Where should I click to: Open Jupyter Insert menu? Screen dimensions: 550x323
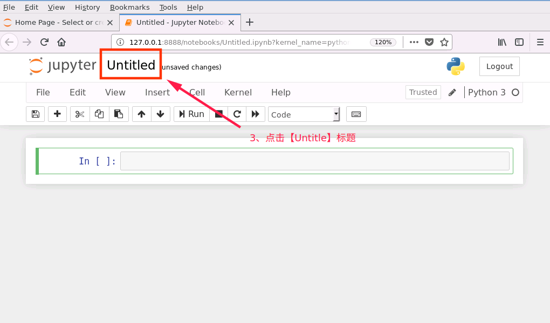(x=157, y=93)
